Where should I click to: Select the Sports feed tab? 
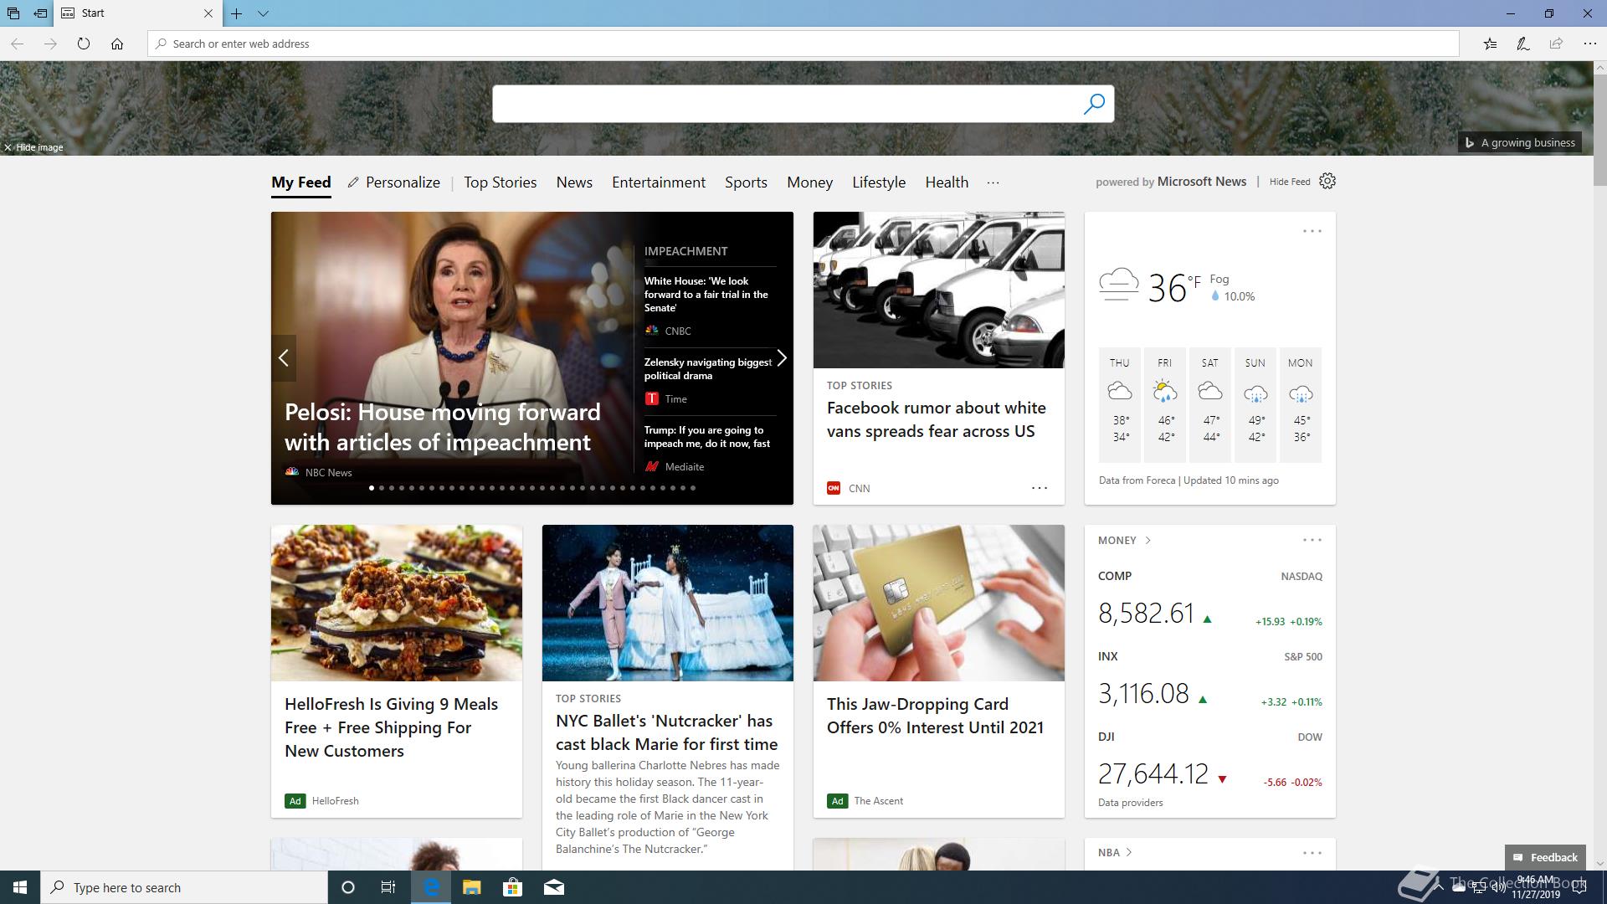click(745, 182)
